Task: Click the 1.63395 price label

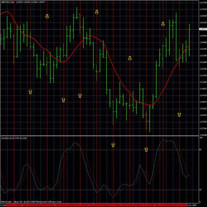Action: point(203,56)
